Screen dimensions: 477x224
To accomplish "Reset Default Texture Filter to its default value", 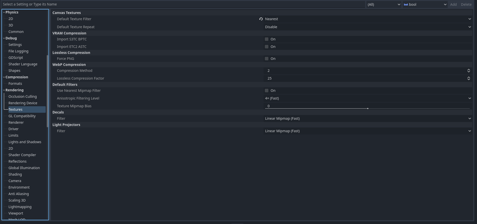I will pos(261,19).
